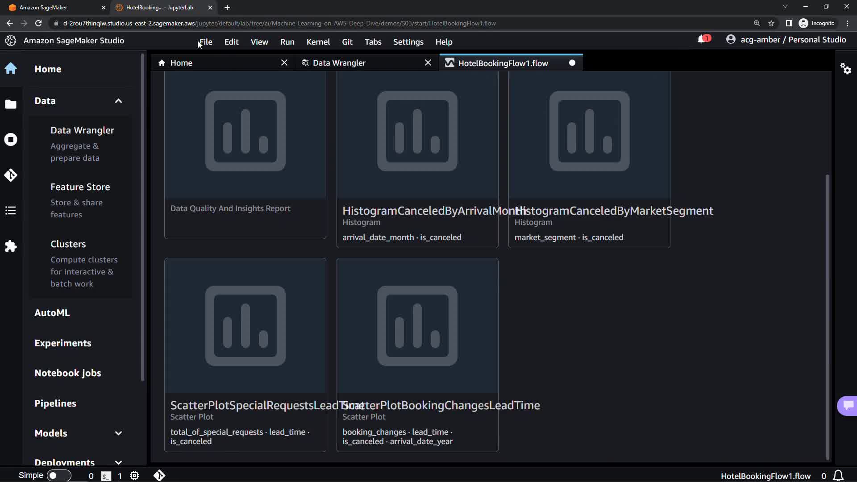Open the Kernel menu
This screenshot has height=482, width=857.
click(x=318, y=42)
